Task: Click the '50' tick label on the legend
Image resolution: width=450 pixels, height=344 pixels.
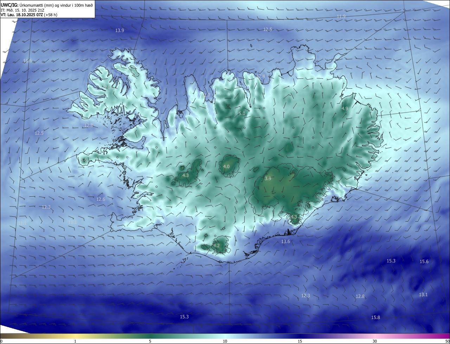Action: point(447,341)
